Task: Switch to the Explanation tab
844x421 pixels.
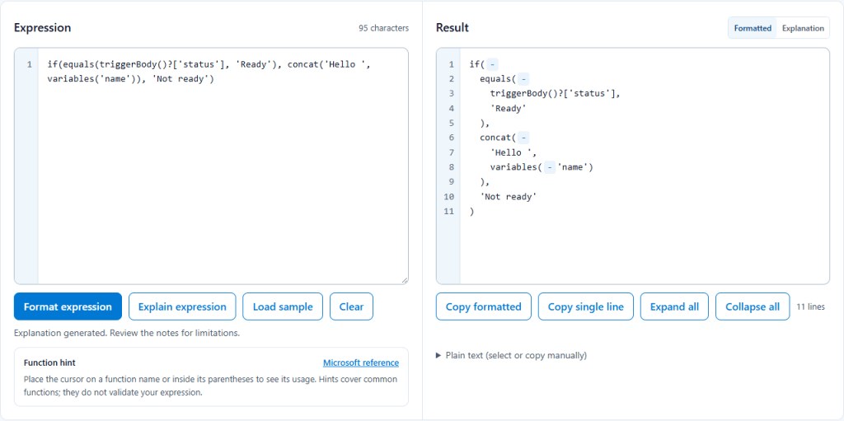Action: [x=803, y=28]
